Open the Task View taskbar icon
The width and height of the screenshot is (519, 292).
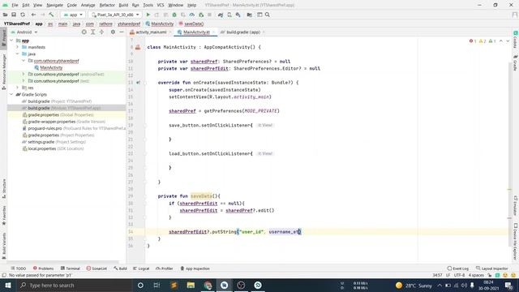click(x=157, y=285)
